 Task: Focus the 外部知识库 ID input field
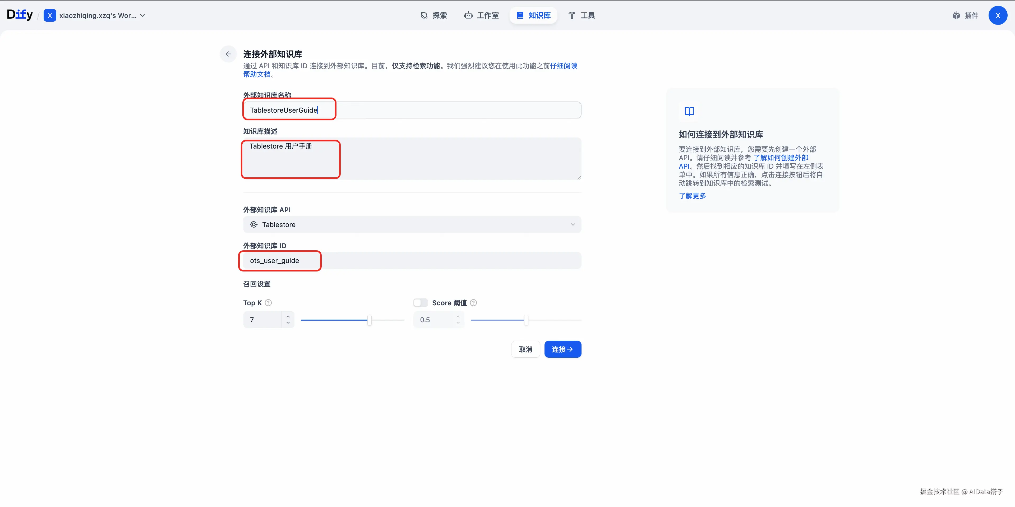[x=412, y=260]
